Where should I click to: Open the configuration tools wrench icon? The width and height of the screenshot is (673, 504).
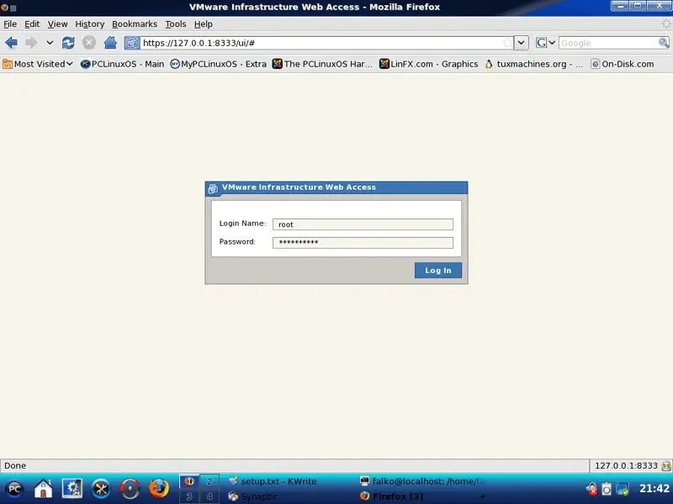(101, 489)
